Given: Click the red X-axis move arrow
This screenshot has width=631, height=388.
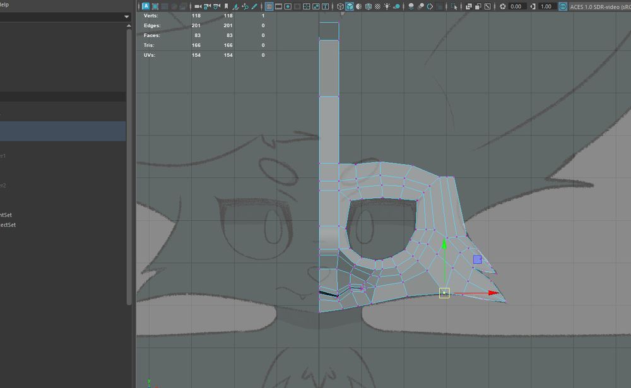Looking at the screenshot, I should (493, 293).
